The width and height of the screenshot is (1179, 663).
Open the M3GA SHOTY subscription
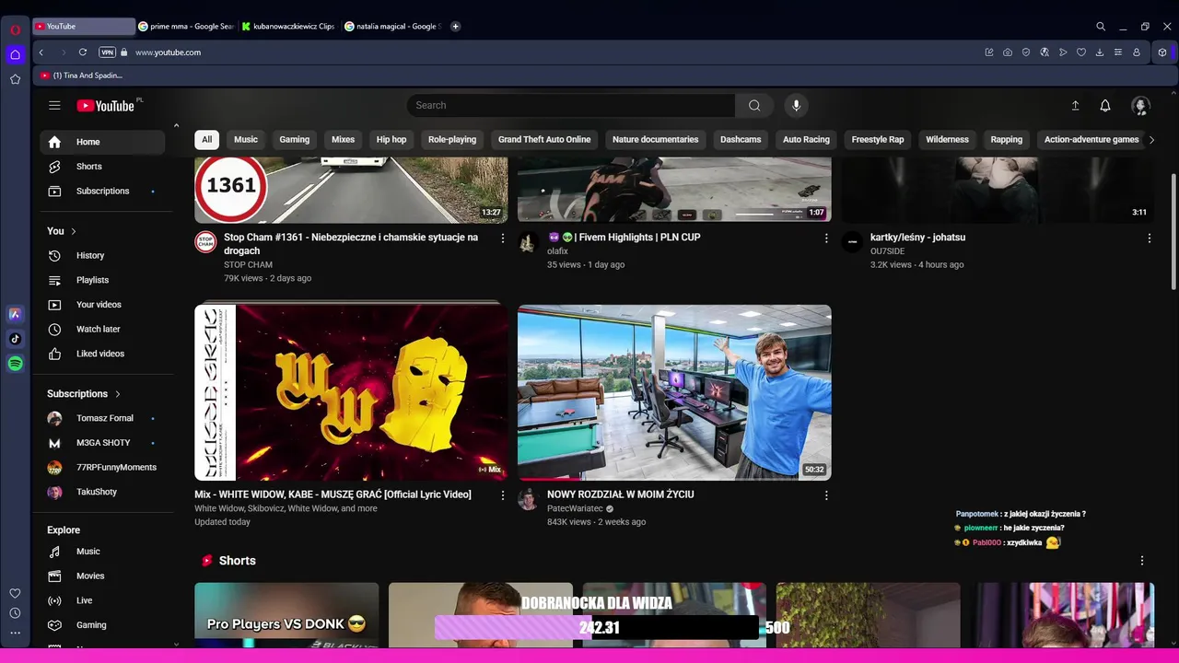coord(102,443)
